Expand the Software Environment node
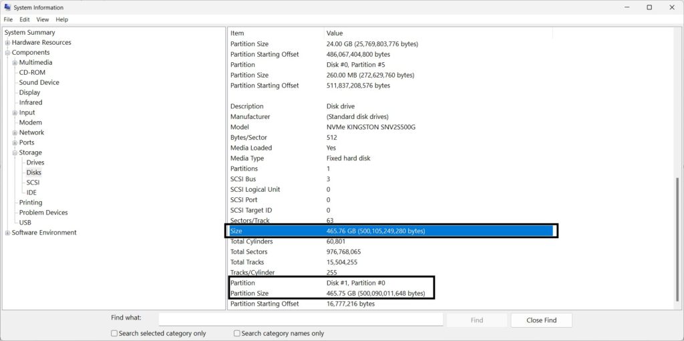The width and height of the screenshot is (684, 341). pos(7,233)
